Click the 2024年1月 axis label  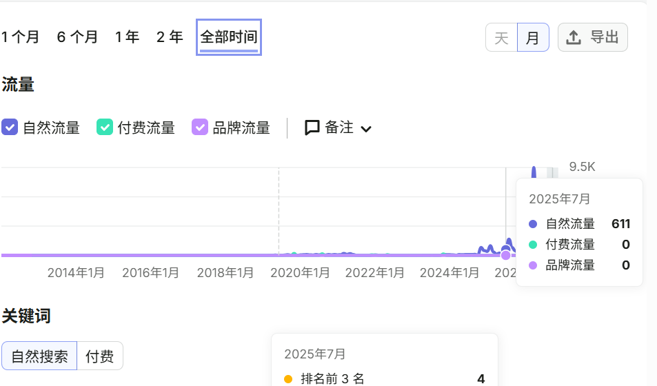pyautogui.click(x=449, y=273)
